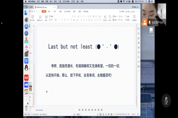Select the 开始 Home ribbon tab
178x118 pixels.
coord(44,11)
